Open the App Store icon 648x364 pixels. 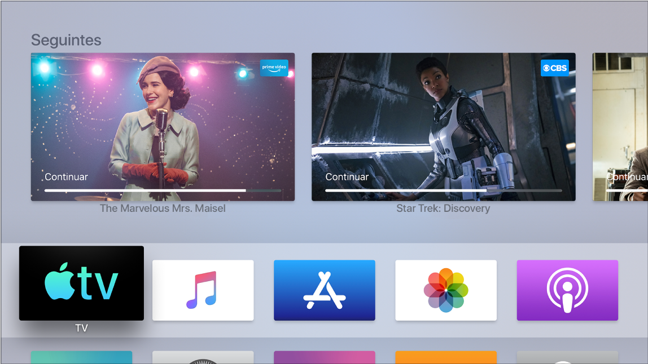click(x=325, y=290)
